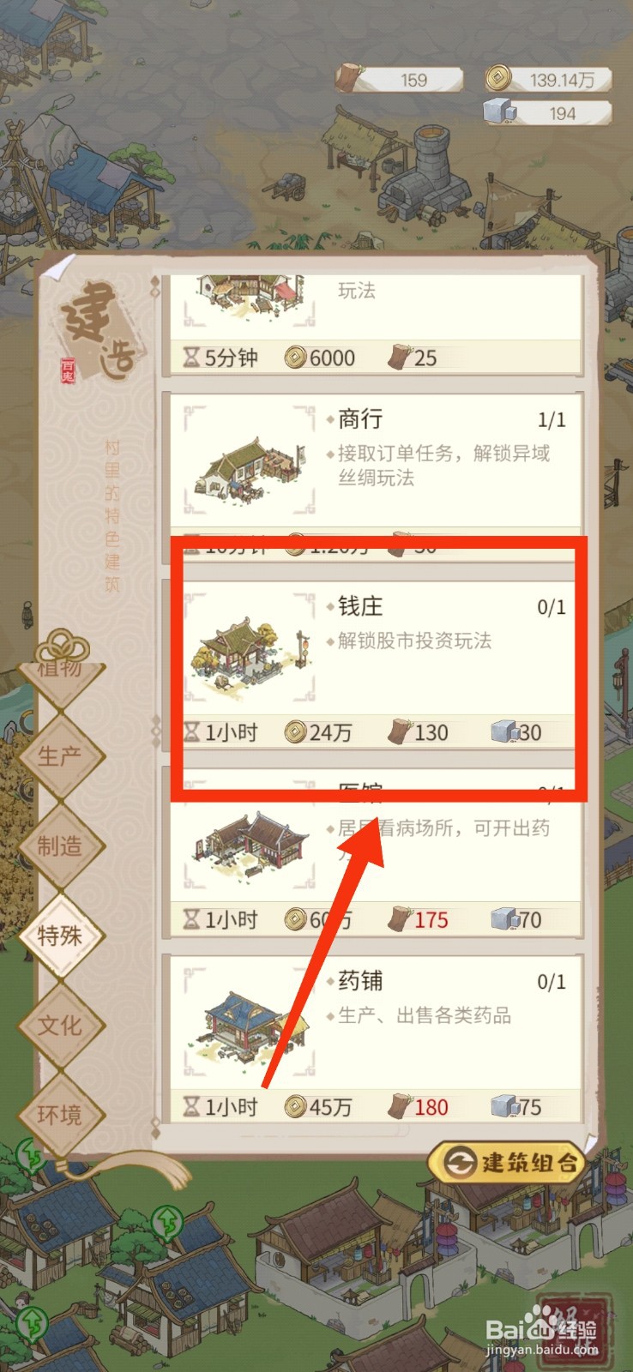Image resolution: width=633 pixels, height=1372 pixels.
Task: Open the 文化 category tab
Action: [59, 1026]
